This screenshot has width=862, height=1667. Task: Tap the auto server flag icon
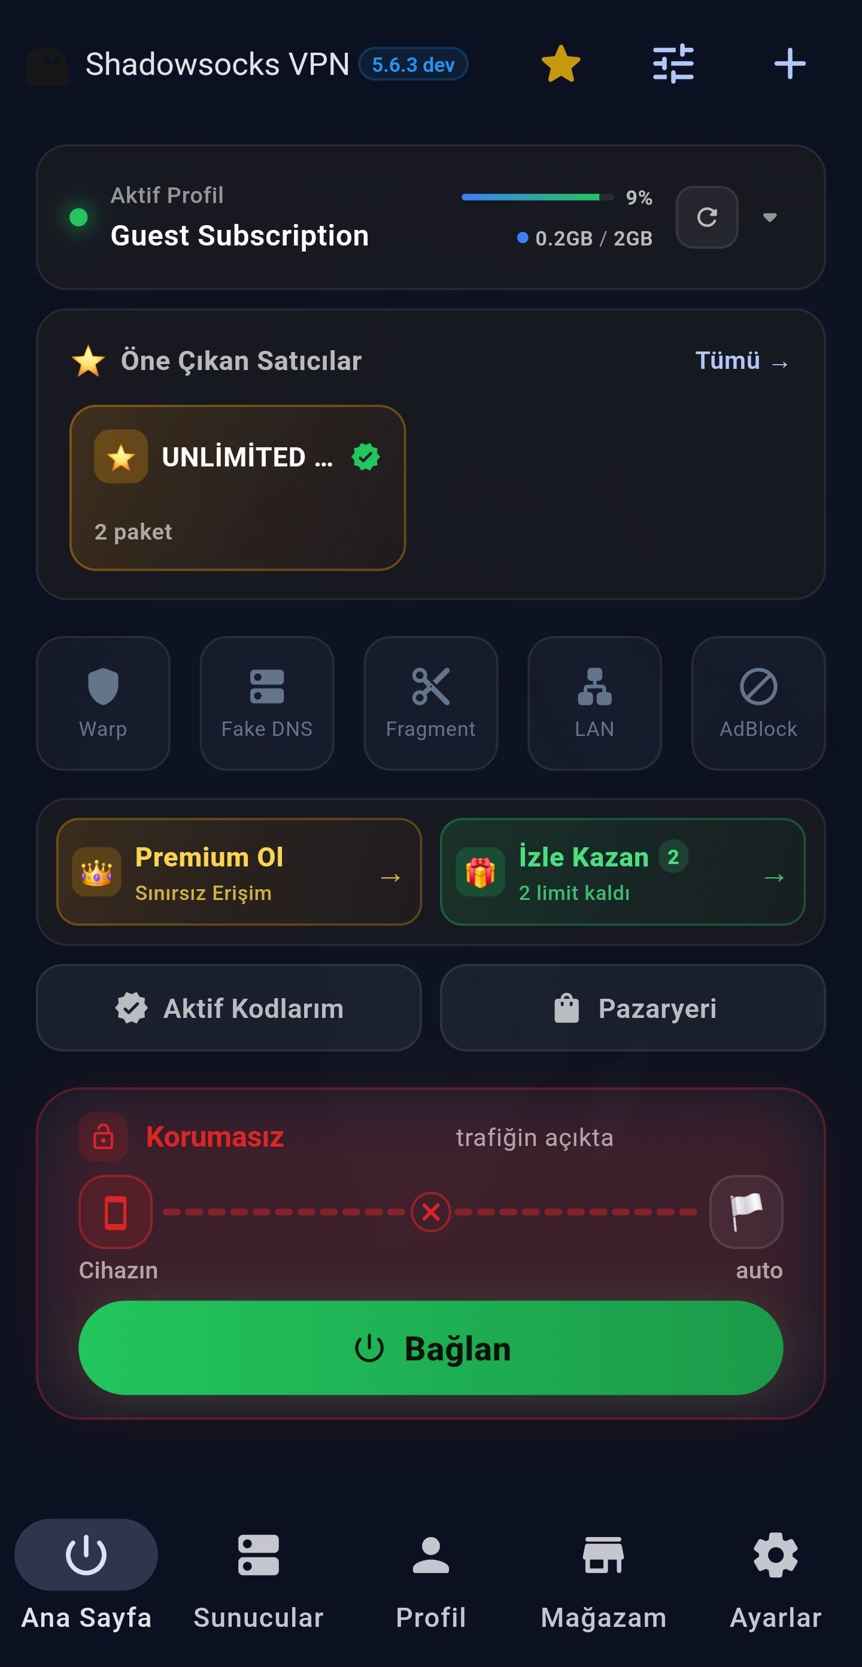(x=746, y=1212)
